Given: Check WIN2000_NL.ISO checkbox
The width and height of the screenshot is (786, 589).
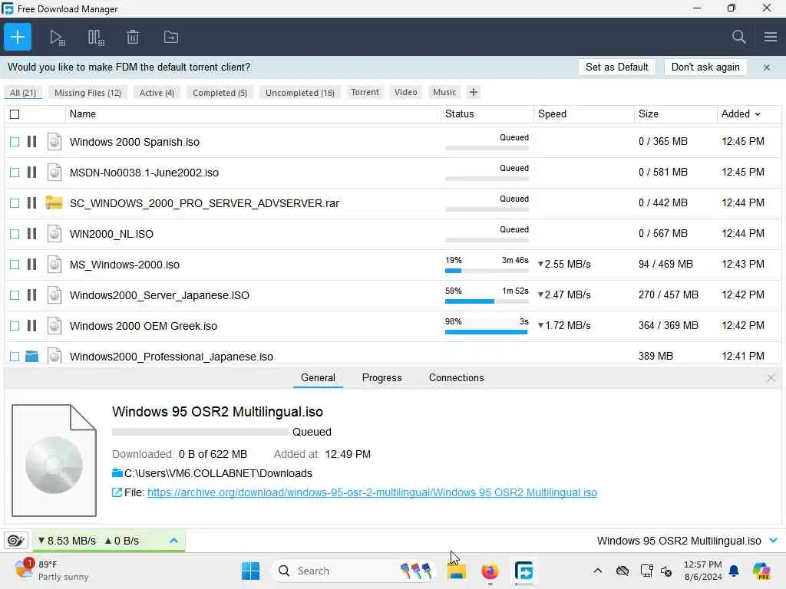Looking at the screenshot, I should coord(15,233).
